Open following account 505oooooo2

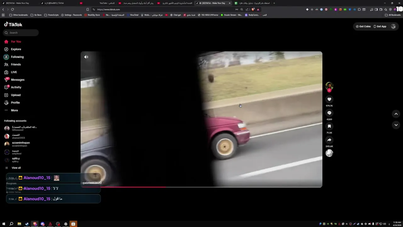[x=21, y=128]
